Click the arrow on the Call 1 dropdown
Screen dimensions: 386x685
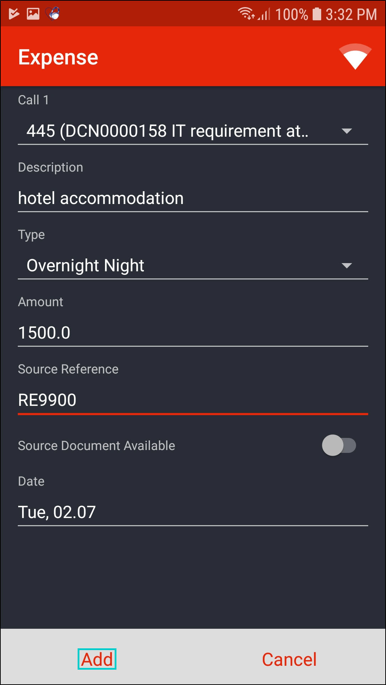(x=346, y=131)
